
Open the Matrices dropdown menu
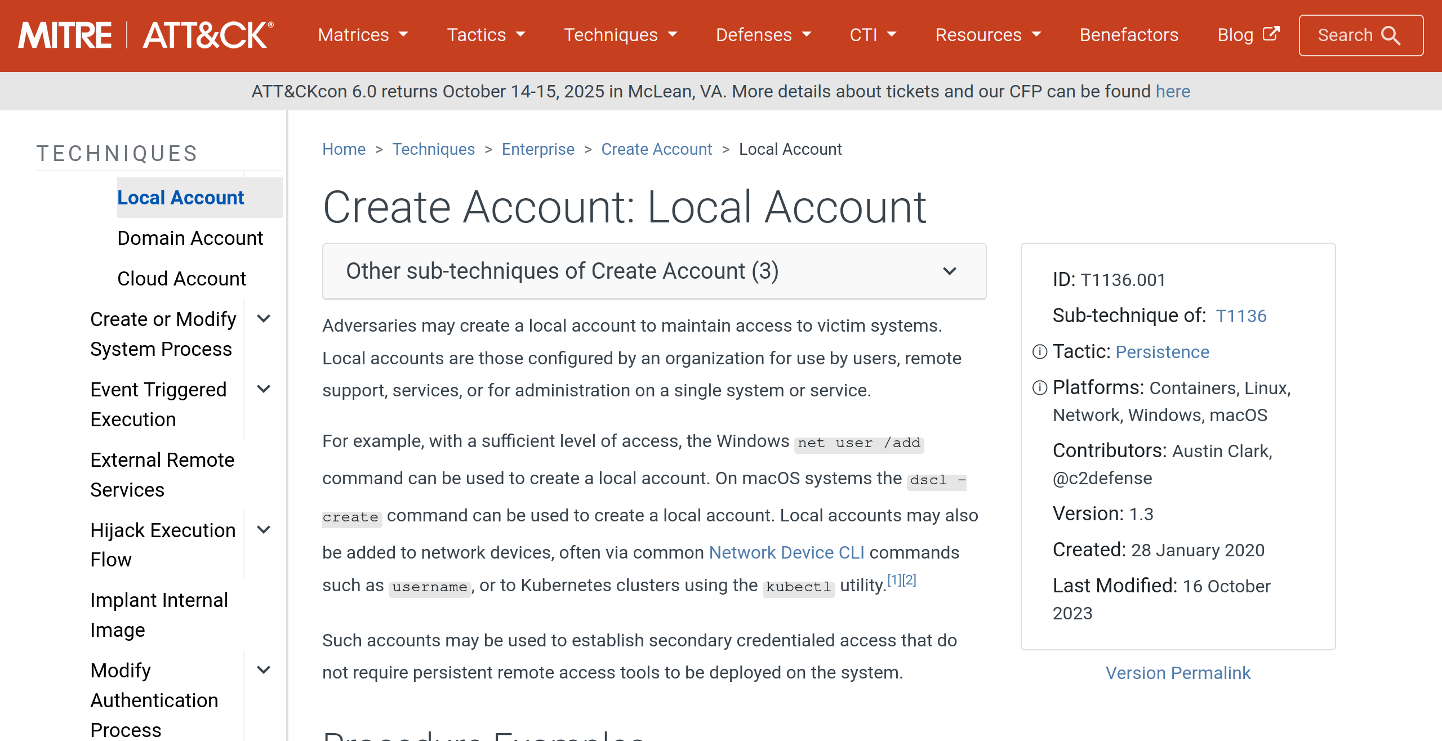363,35
